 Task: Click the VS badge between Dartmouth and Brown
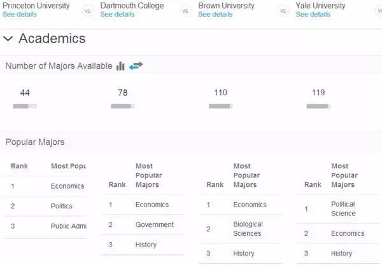[185, 11]
